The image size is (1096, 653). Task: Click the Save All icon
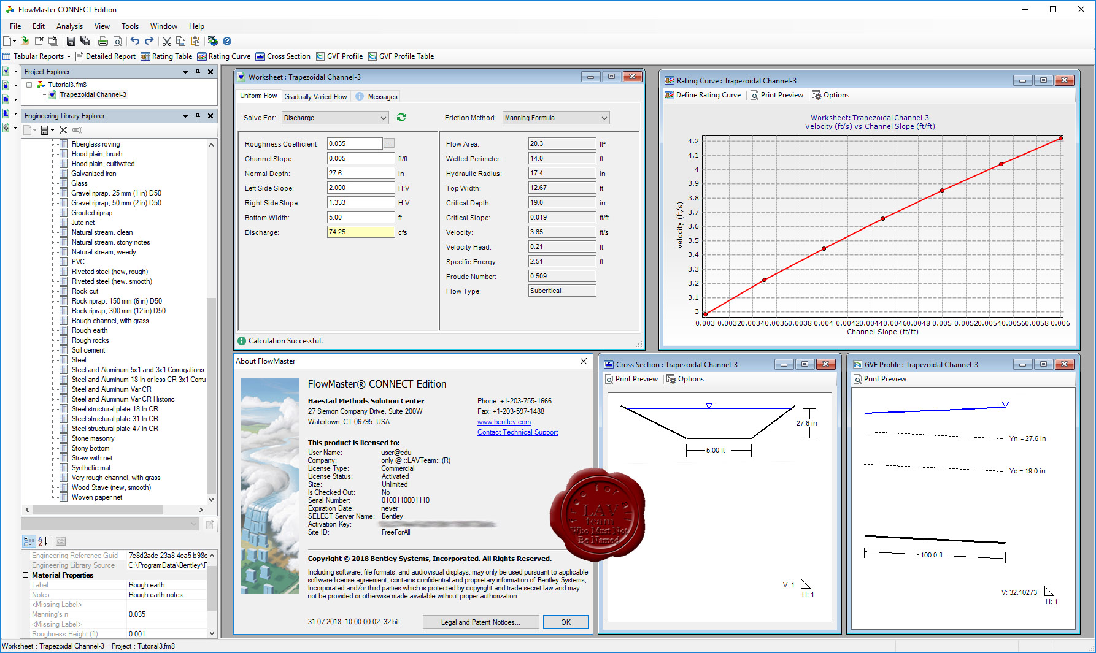(x=85, y=41)
